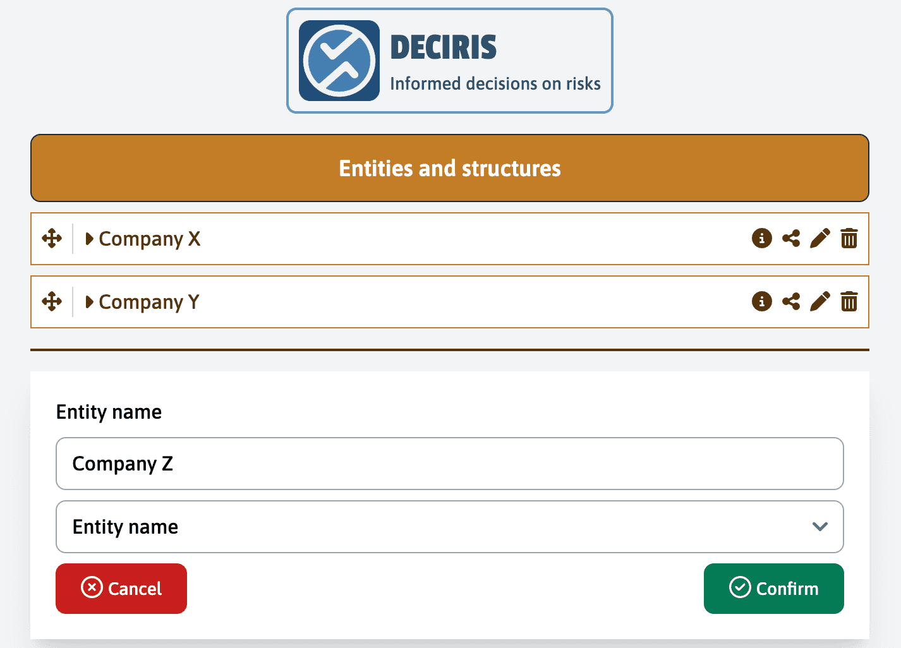Click the share icon for Company X
The height and width of the screenshot is (648, 901).
pyautogui.click(x=791, y=239)
